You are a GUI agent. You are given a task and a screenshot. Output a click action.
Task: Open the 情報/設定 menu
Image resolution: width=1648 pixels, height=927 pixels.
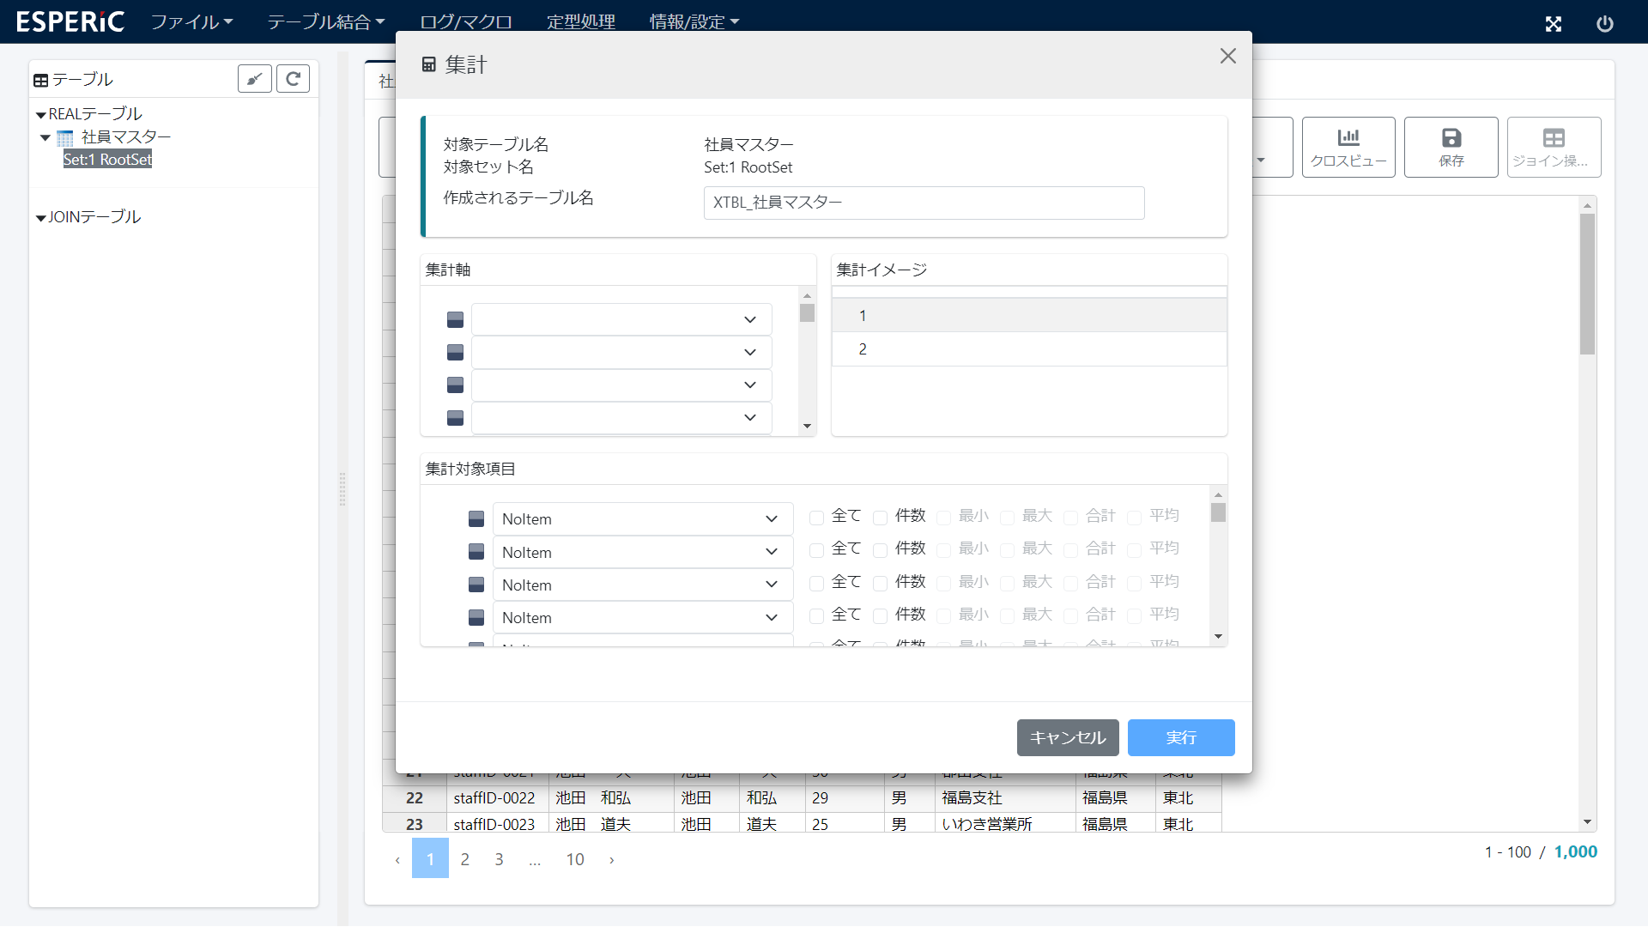[x=694, y=21]
